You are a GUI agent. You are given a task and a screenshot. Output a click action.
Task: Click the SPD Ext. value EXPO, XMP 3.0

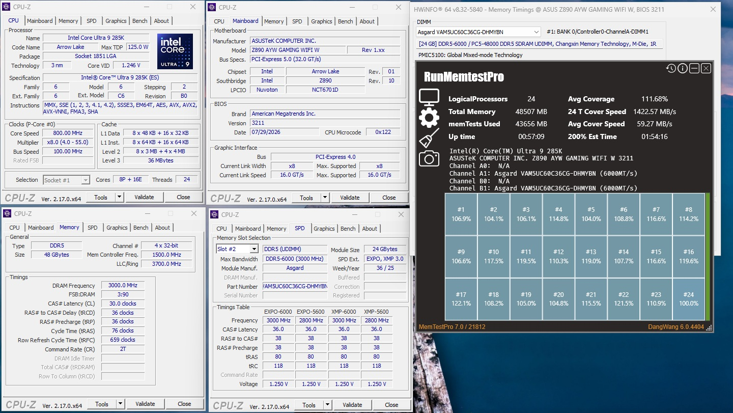click(x=385, y=259)
